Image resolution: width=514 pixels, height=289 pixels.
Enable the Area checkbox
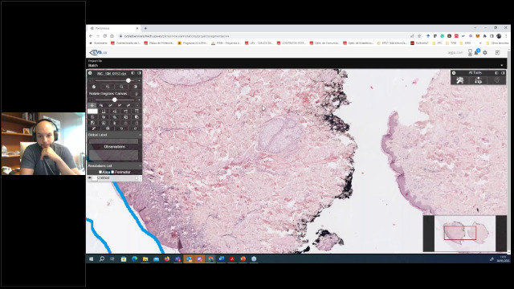pyautogui.click(x=100, y=172)
